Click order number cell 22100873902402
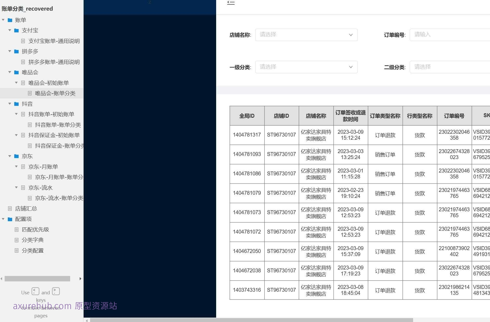 pyautogui.click(x=454, y=251)
